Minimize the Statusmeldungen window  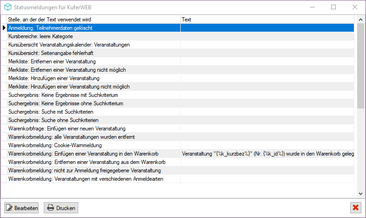[x=312, y=7]
